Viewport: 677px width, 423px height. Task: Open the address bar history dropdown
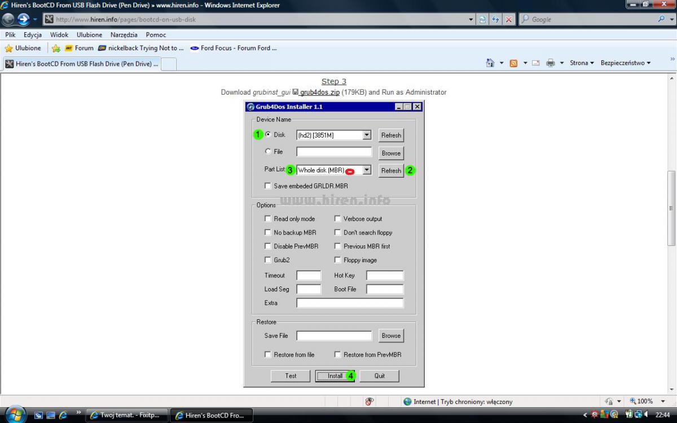point(471,19)
